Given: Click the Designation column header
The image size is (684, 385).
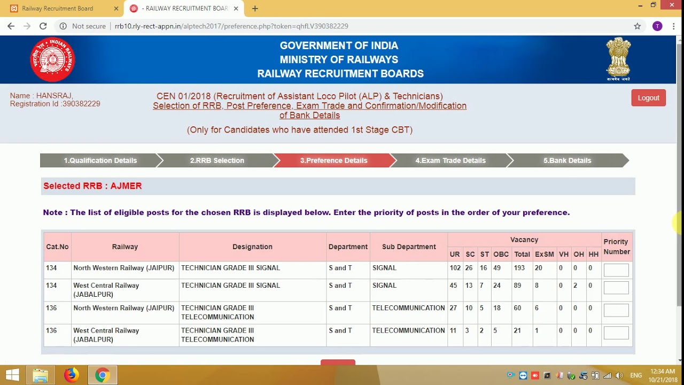Looking at the screenshot, I should click(x=252, y=247).
